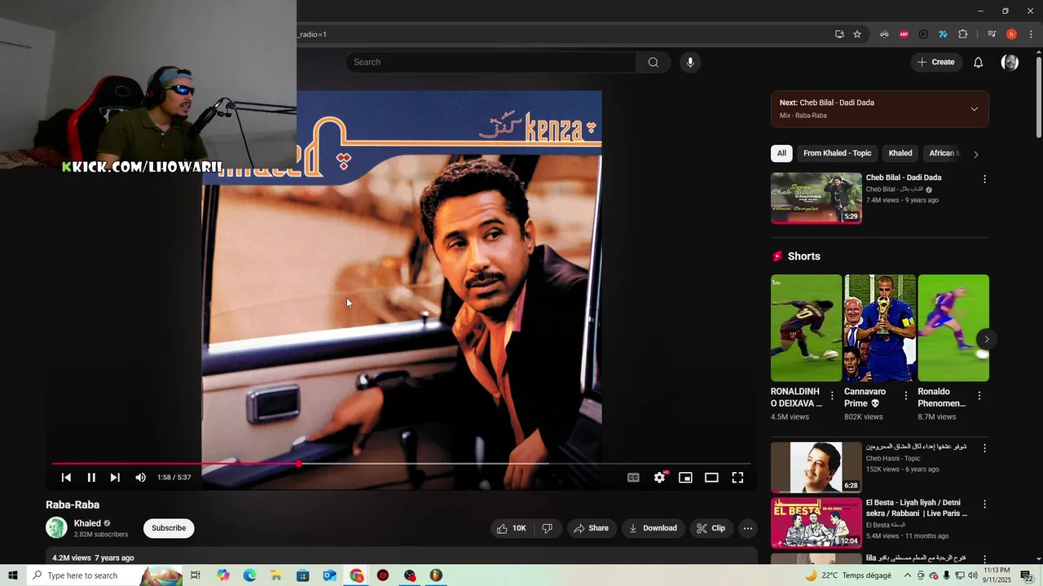Open the Create menu

coord(935,62)
